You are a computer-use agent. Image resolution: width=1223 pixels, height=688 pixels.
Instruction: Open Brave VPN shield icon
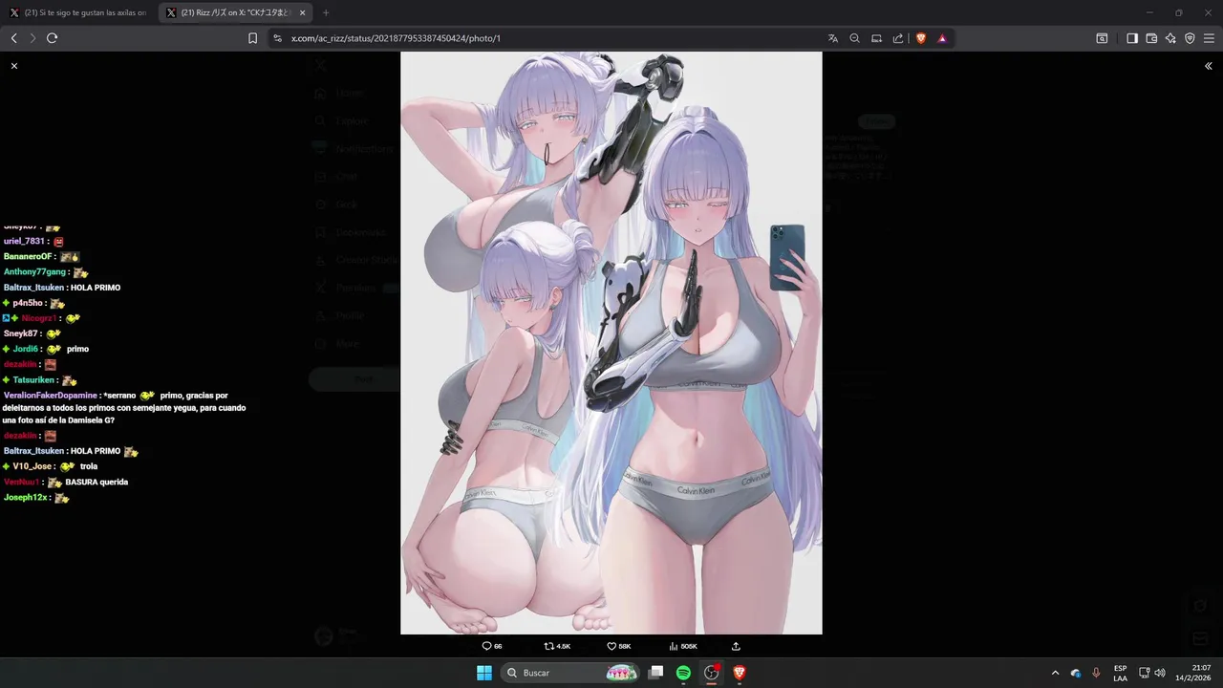pos(1190,38)
